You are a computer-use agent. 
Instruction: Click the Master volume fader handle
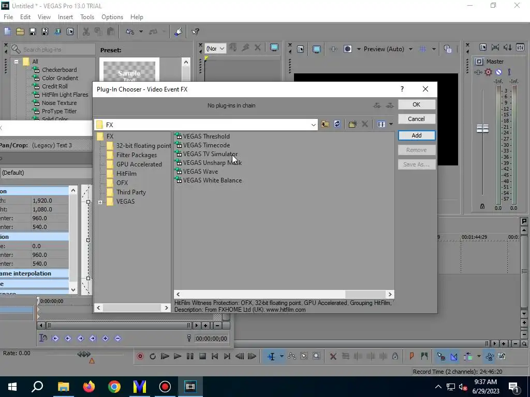[482, 128]
